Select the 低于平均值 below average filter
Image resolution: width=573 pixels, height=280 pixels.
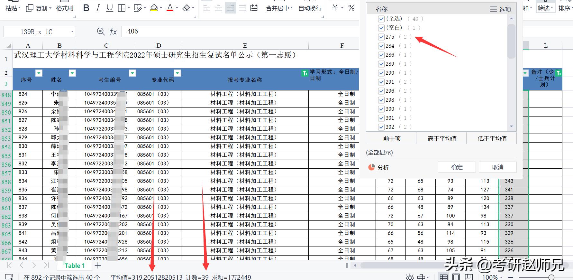click(492, 138)
